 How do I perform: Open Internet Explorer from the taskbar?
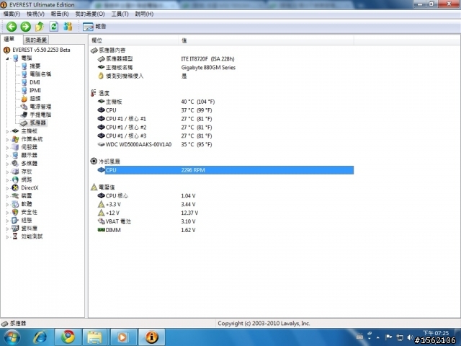click(x=40, y=337)
